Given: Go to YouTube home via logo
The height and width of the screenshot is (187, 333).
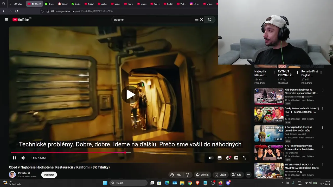Looking at the screenshot, I should (x=21, y=19).
